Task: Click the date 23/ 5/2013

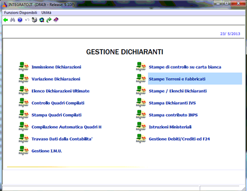Action: (230, 34)
